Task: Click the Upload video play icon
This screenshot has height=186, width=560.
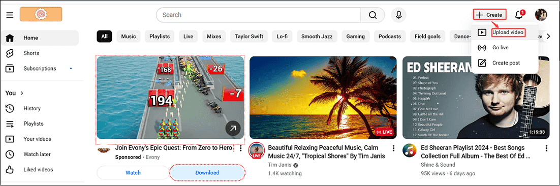Action: click(x=482, y=33)
